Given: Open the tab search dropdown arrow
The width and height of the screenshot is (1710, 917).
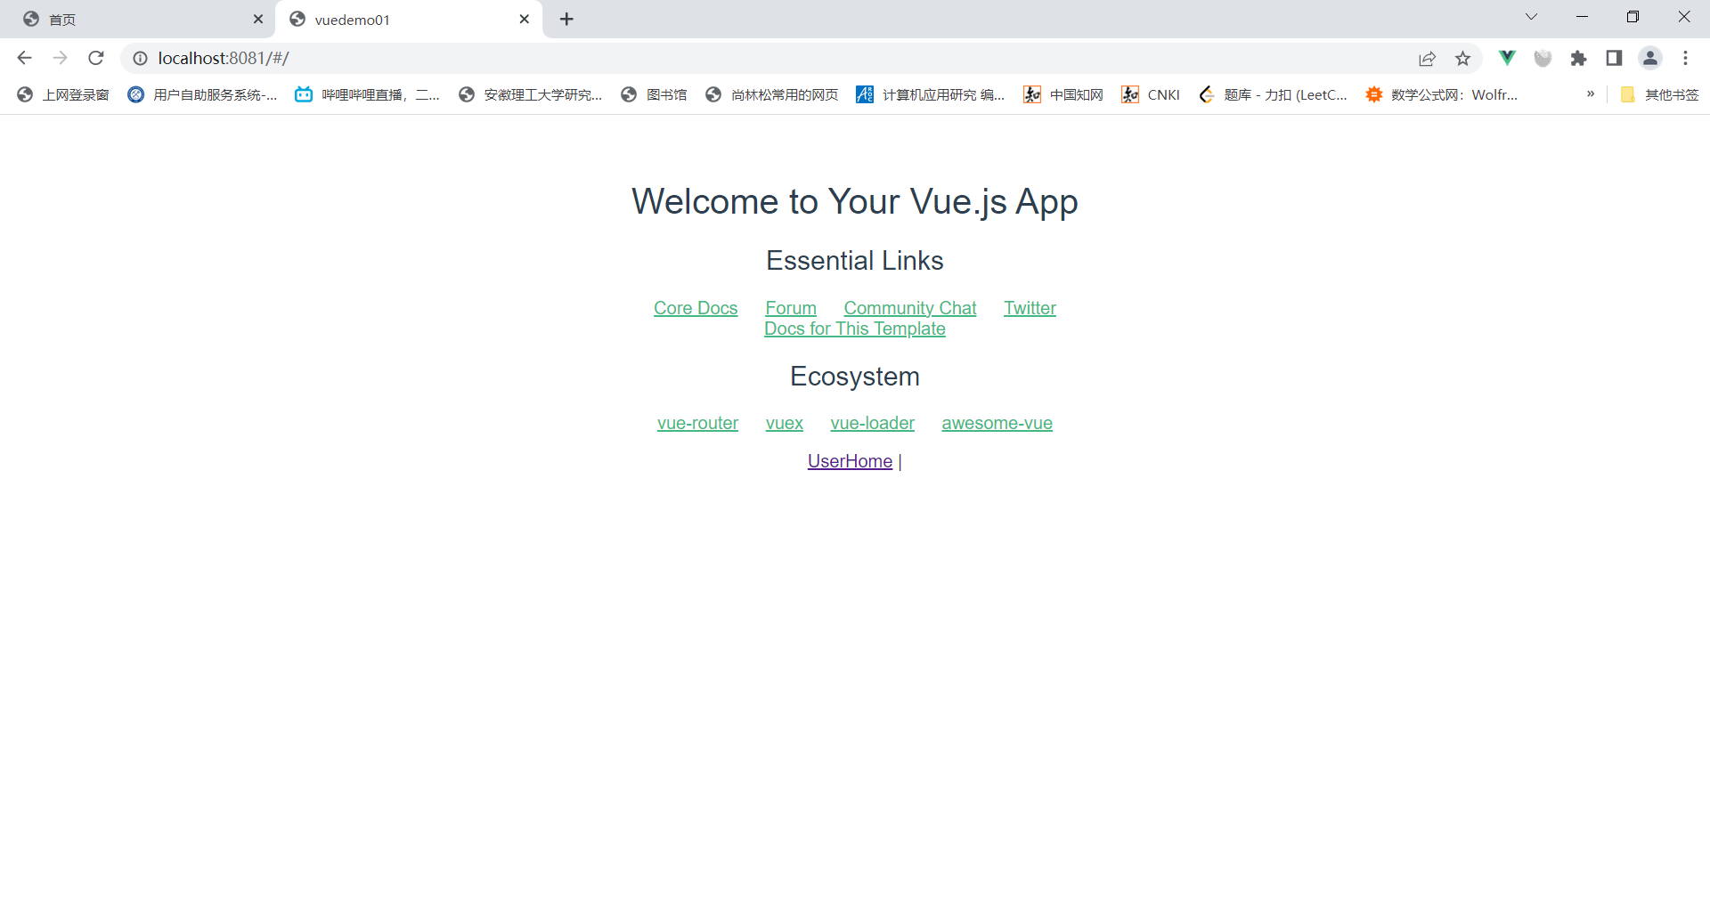Looking at the screenshot, I should [1531, 17].
